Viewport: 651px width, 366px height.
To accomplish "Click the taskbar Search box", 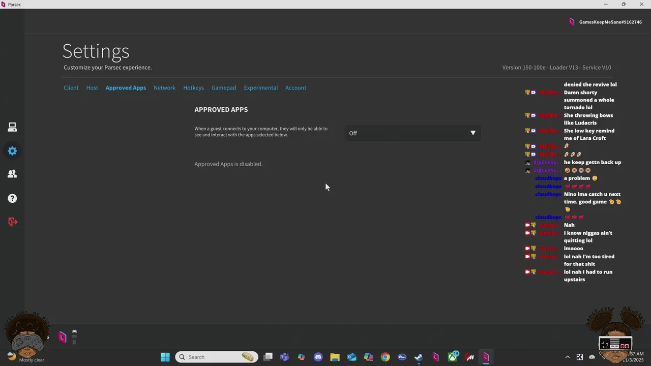I will click(217, 357).
